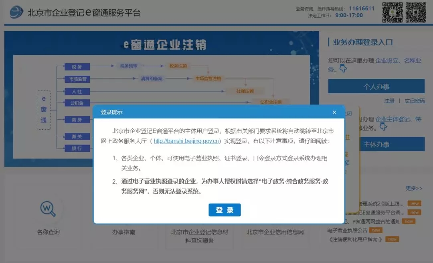The image size is (433, 263).
Task: Expand the 更多>> news list
Action: (x=413, y=189)
